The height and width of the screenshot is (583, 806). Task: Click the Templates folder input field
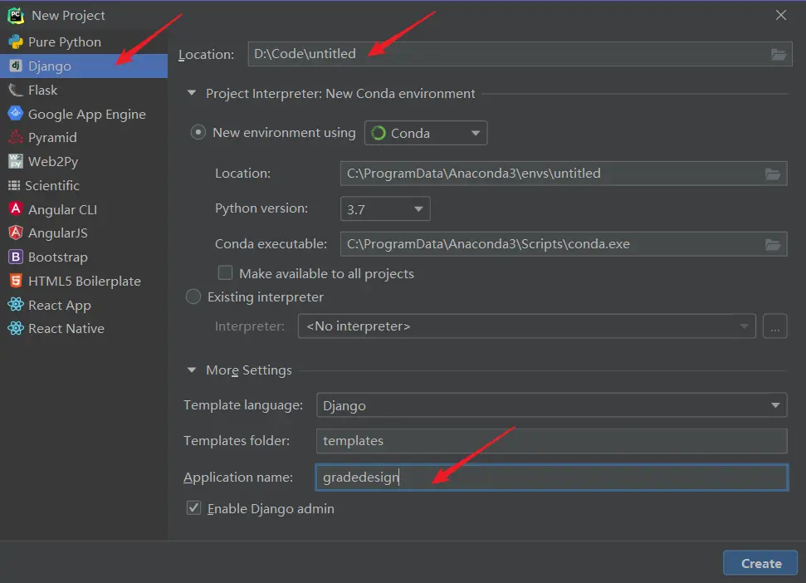click(x=551, y=441)
